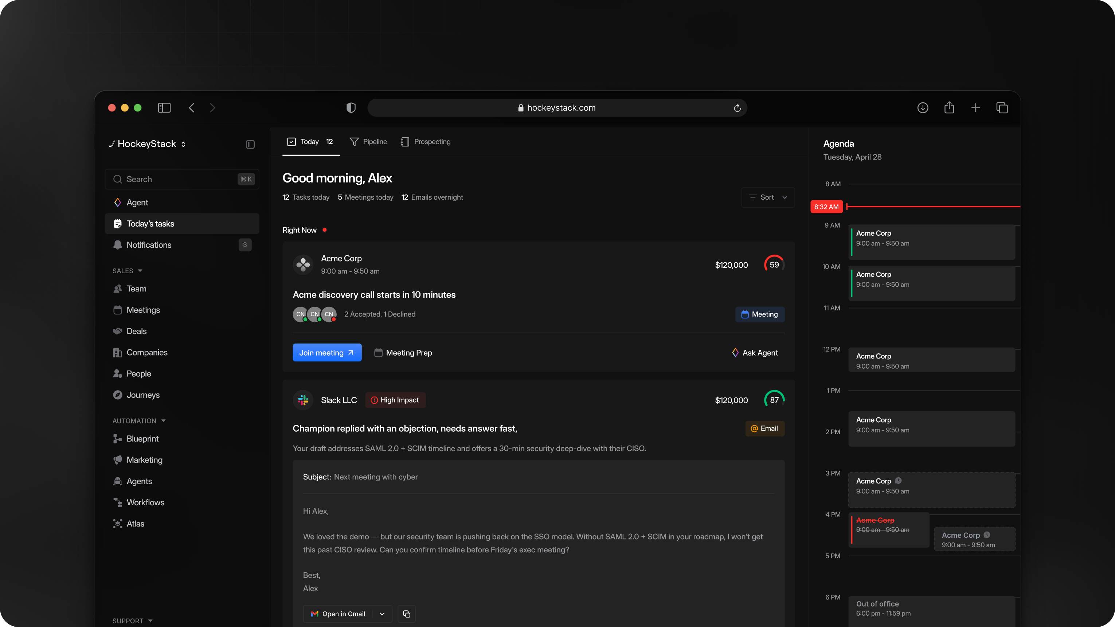Expand the Open in Gmail dropdown arrow

point(382,614)
